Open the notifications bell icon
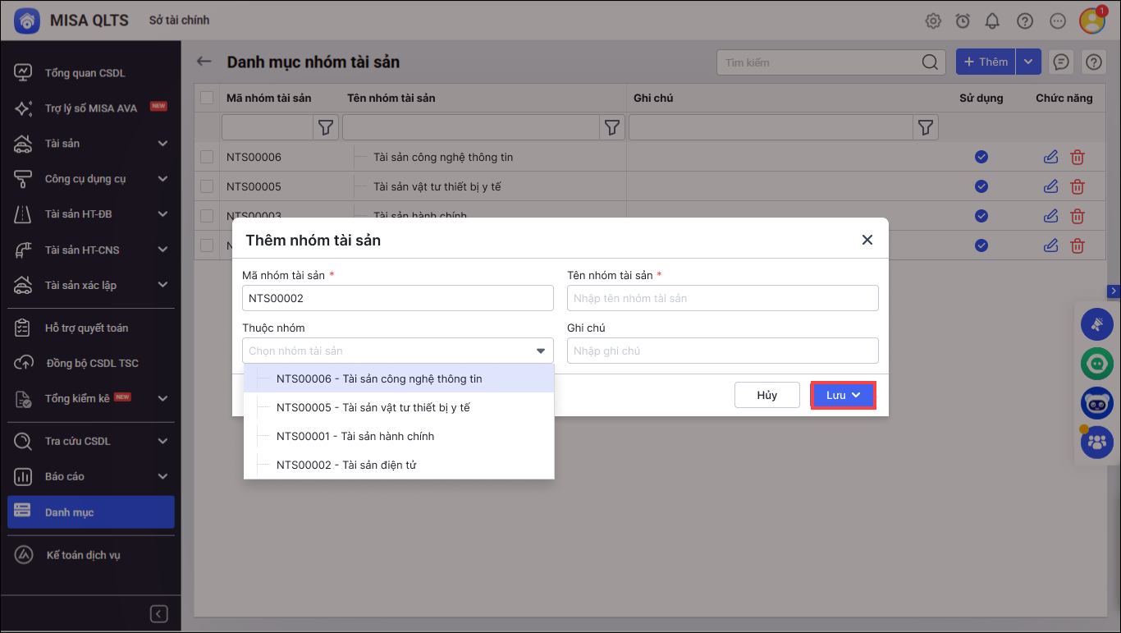The width and height of the screenshot is (1121, 633). pyautogui.click(x=993, y=21)
